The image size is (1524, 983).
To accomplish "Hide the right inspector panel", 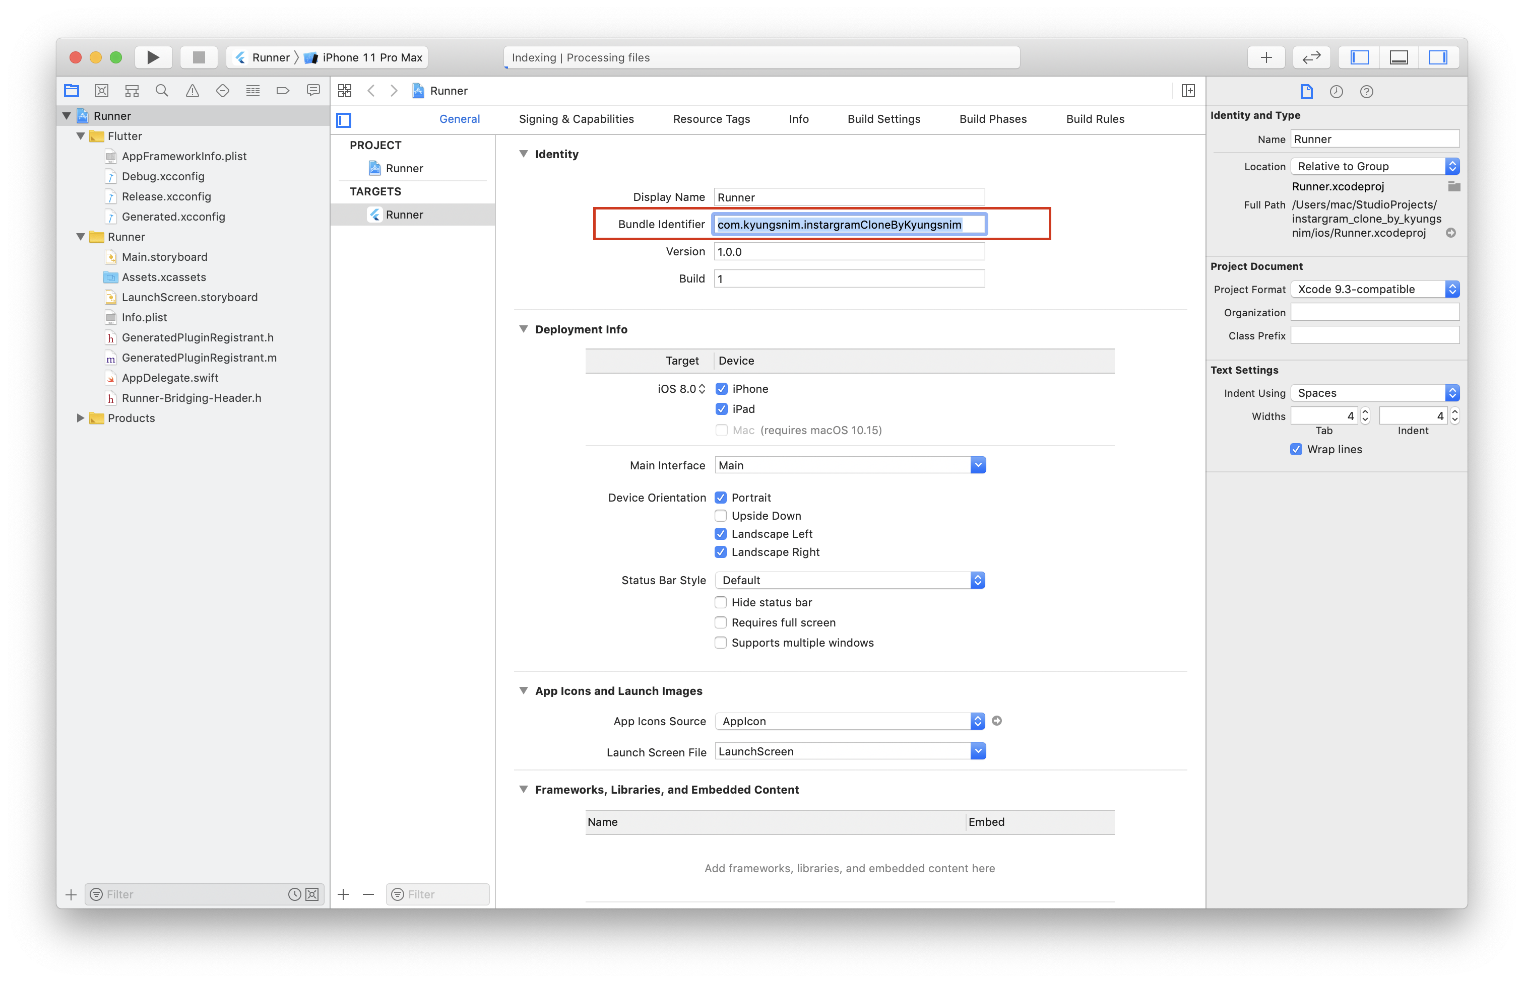I will click(1438, 57).
